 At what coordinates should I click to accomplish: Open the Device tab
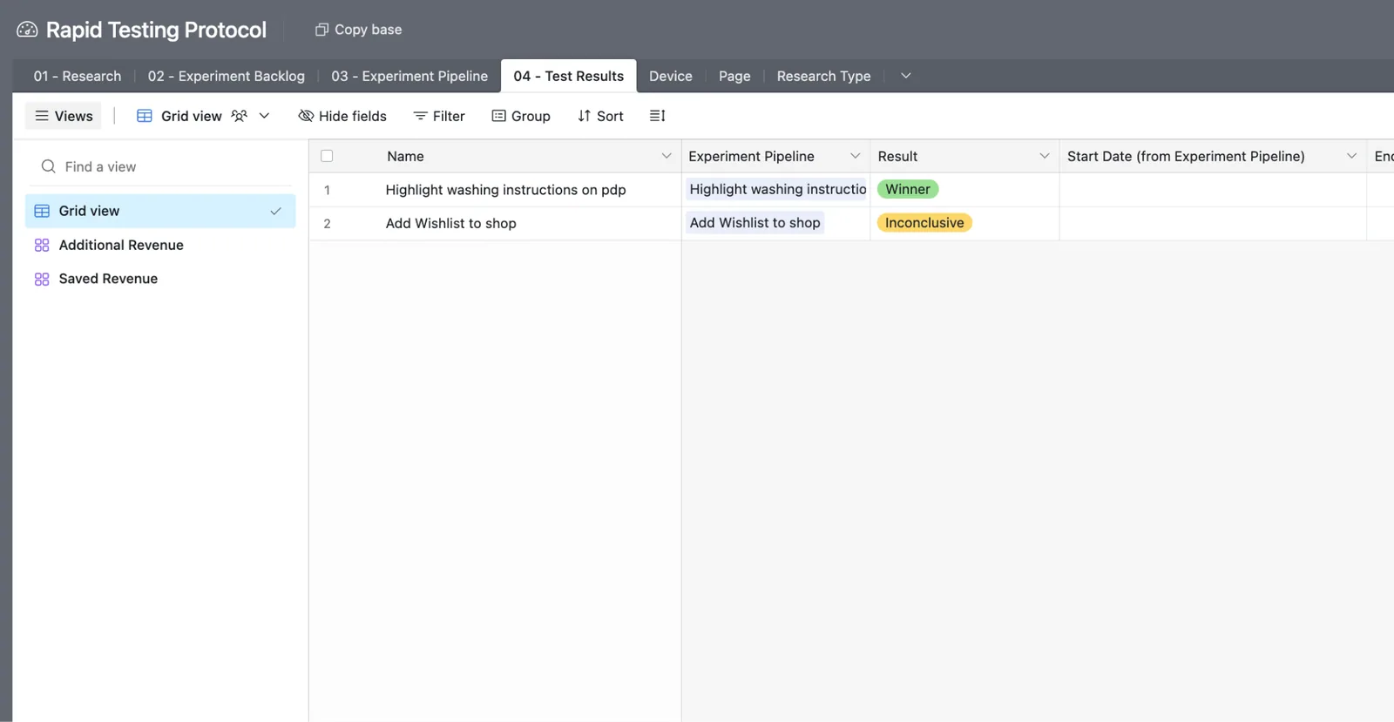(671, 76)
